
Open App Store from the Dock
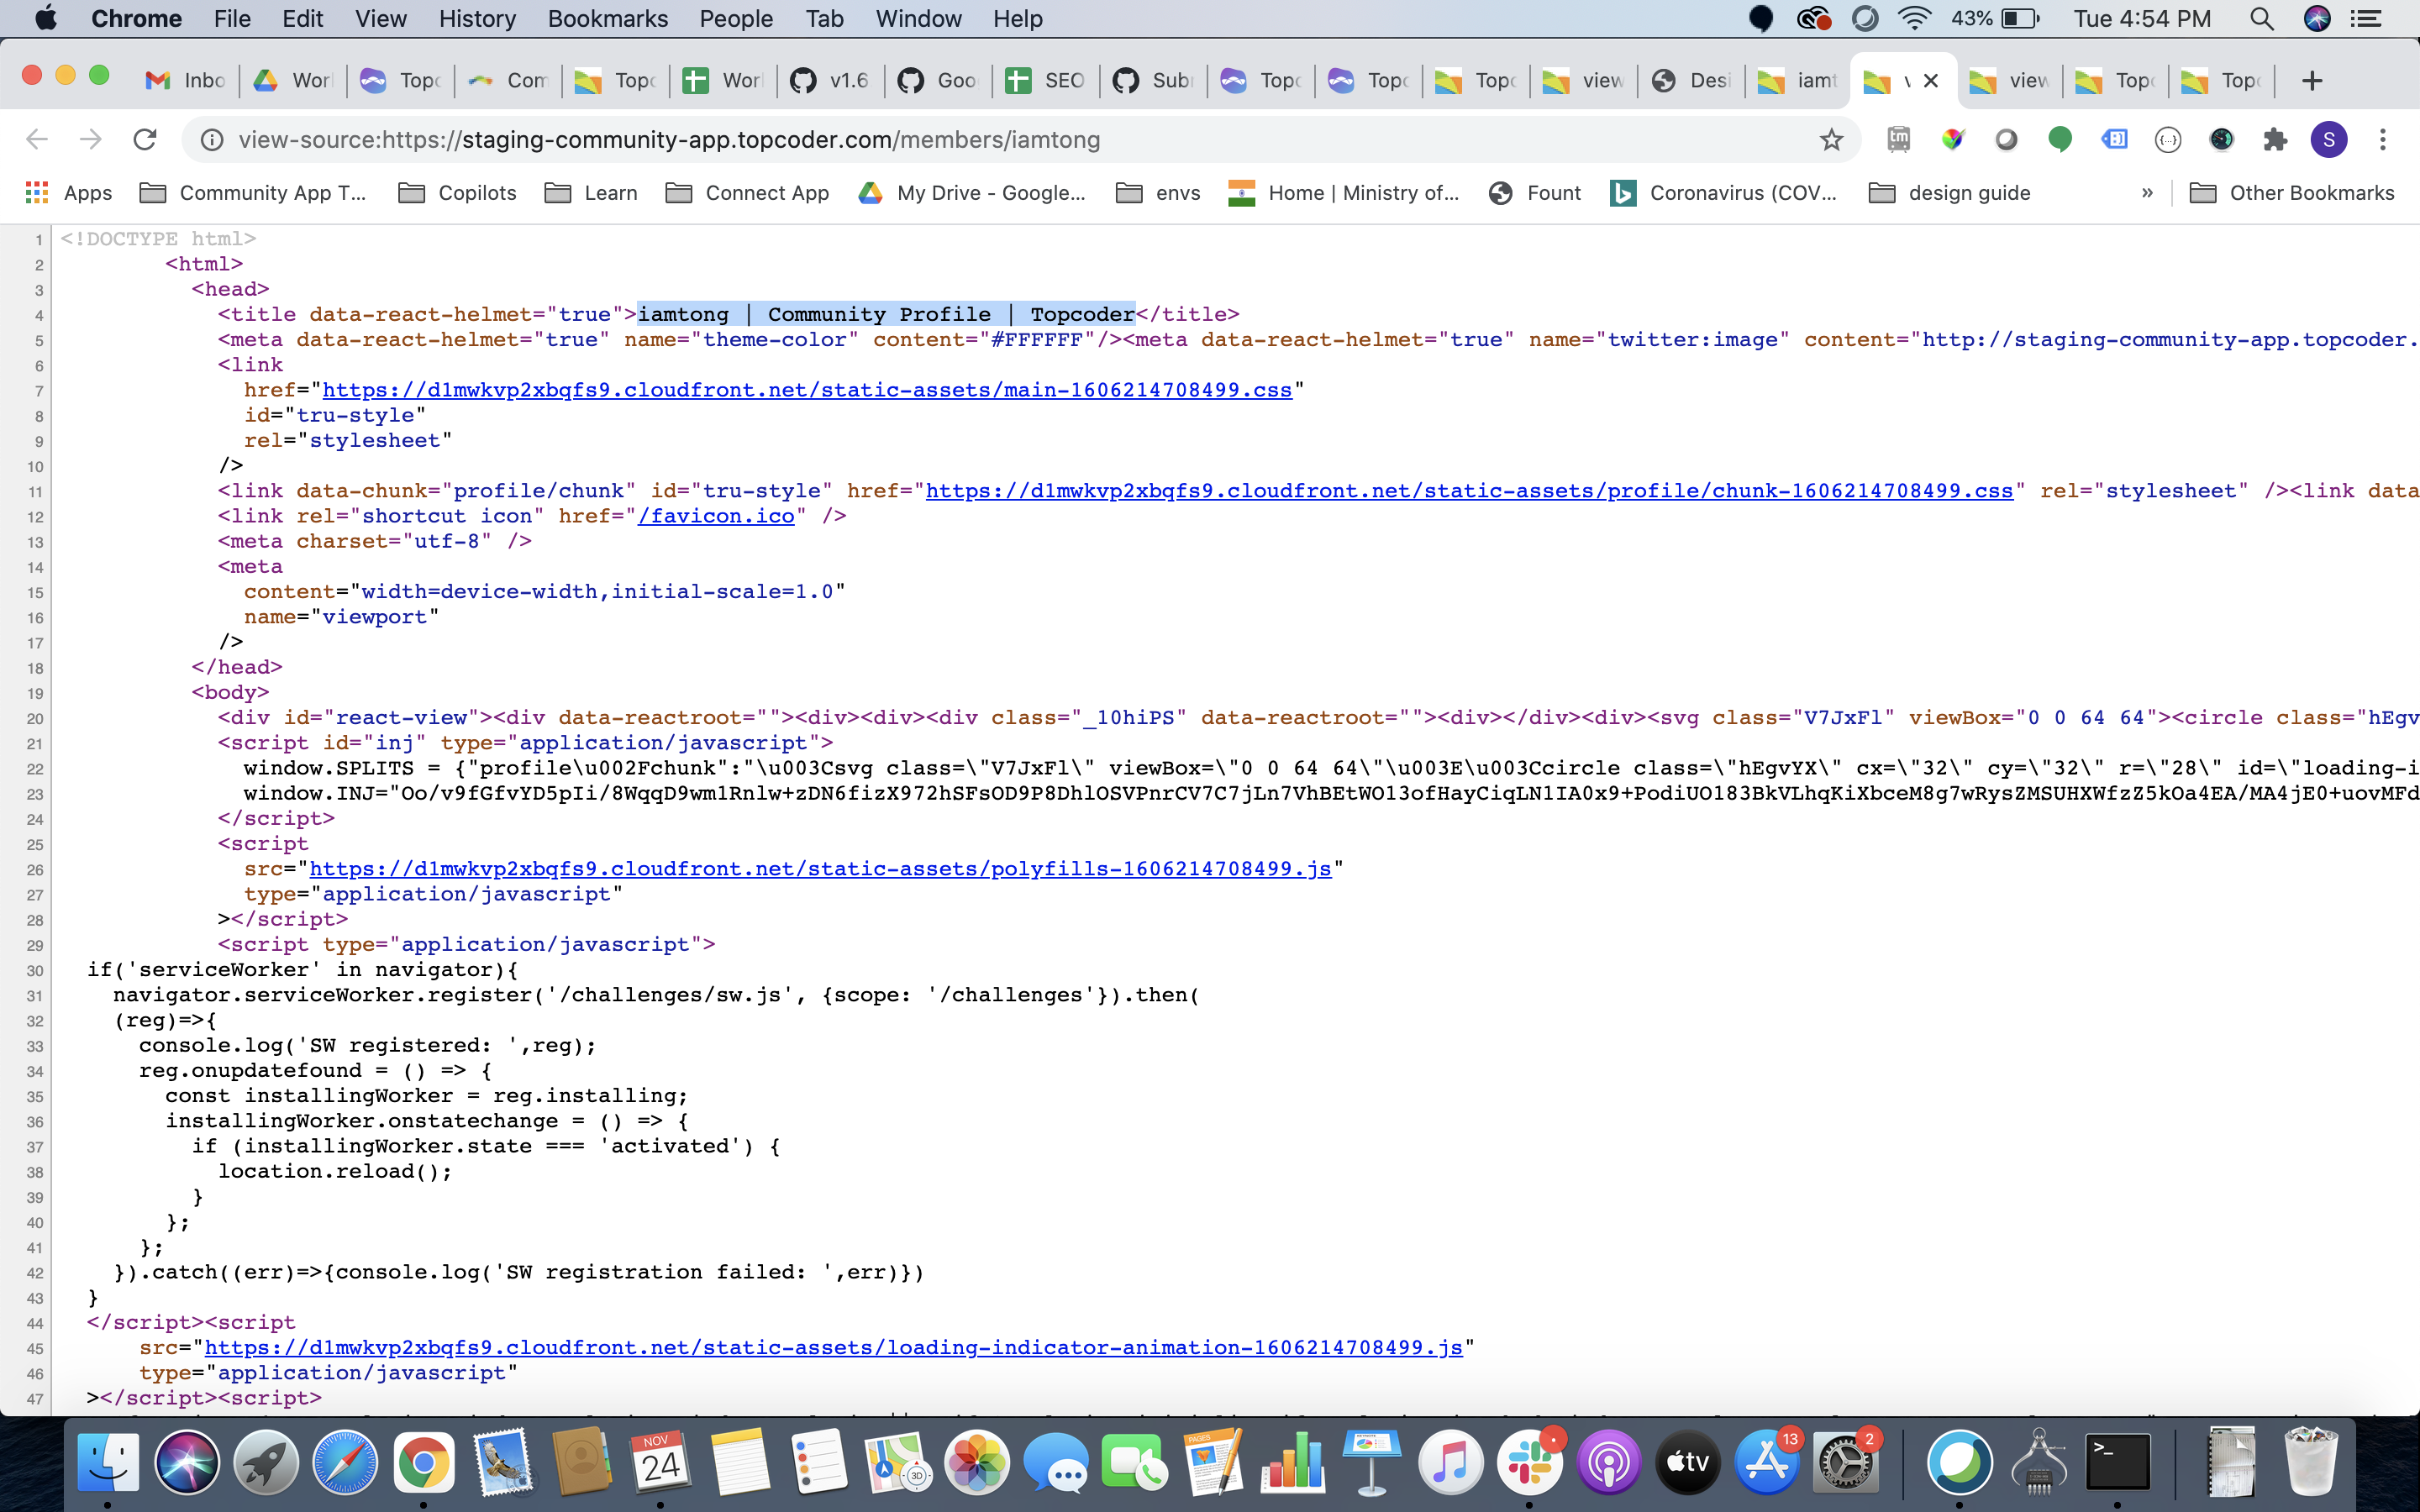[1767, 1462]
